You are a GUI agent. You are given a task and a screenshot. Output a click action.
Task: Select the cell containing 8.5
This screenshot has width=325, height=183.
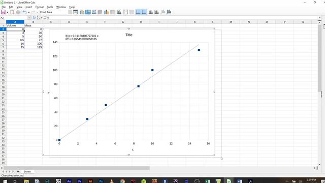tap(15, 40)
